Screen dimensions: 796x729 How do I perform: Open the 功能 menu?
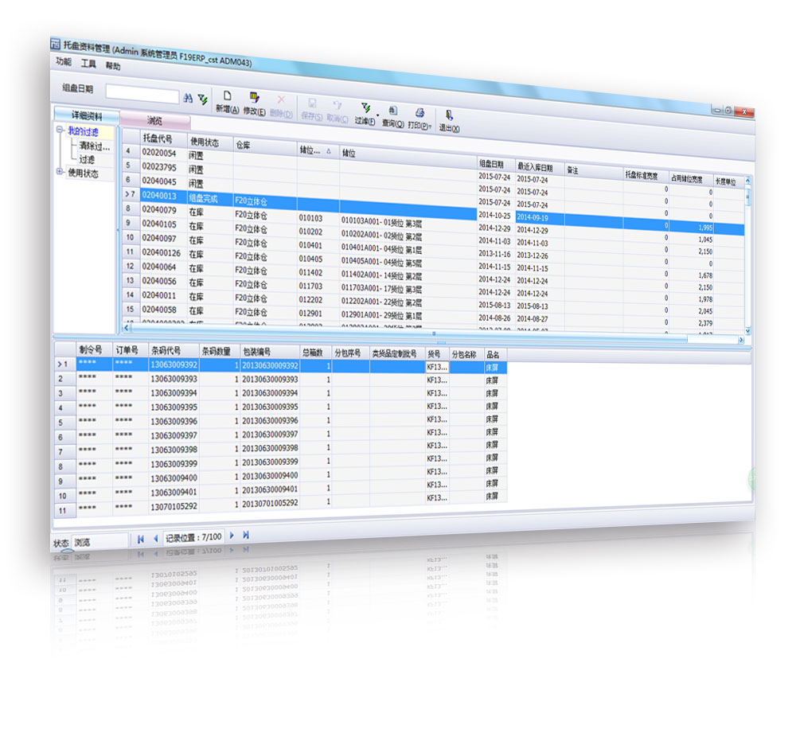pyautogui.click(x=64, y=61)
